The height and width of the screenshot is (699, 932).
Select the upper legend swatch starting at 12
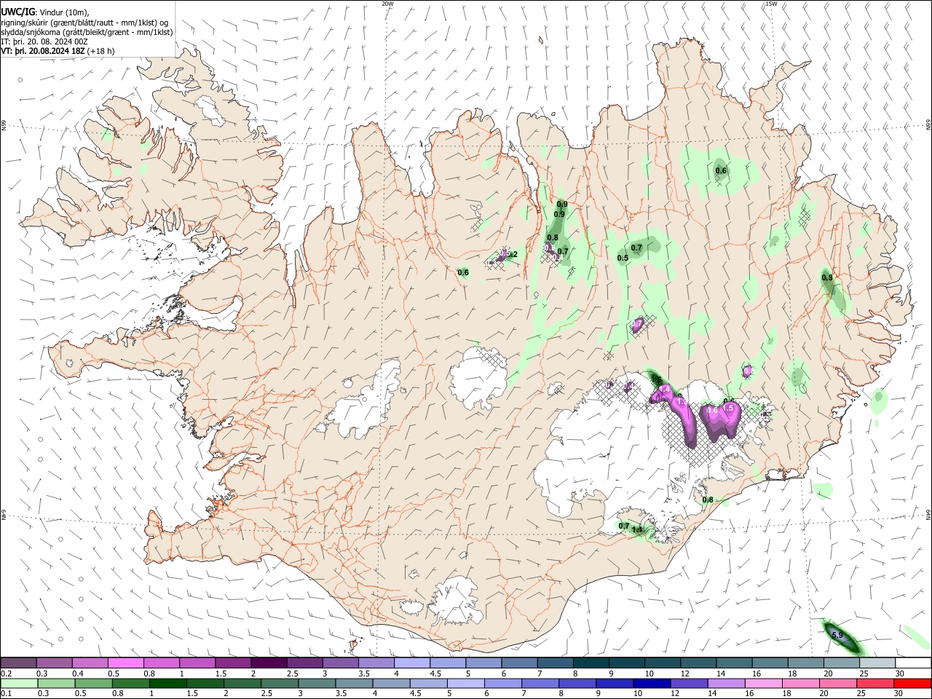click(699, 663)
